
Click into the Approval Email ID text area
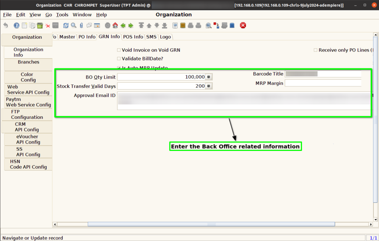244,101
